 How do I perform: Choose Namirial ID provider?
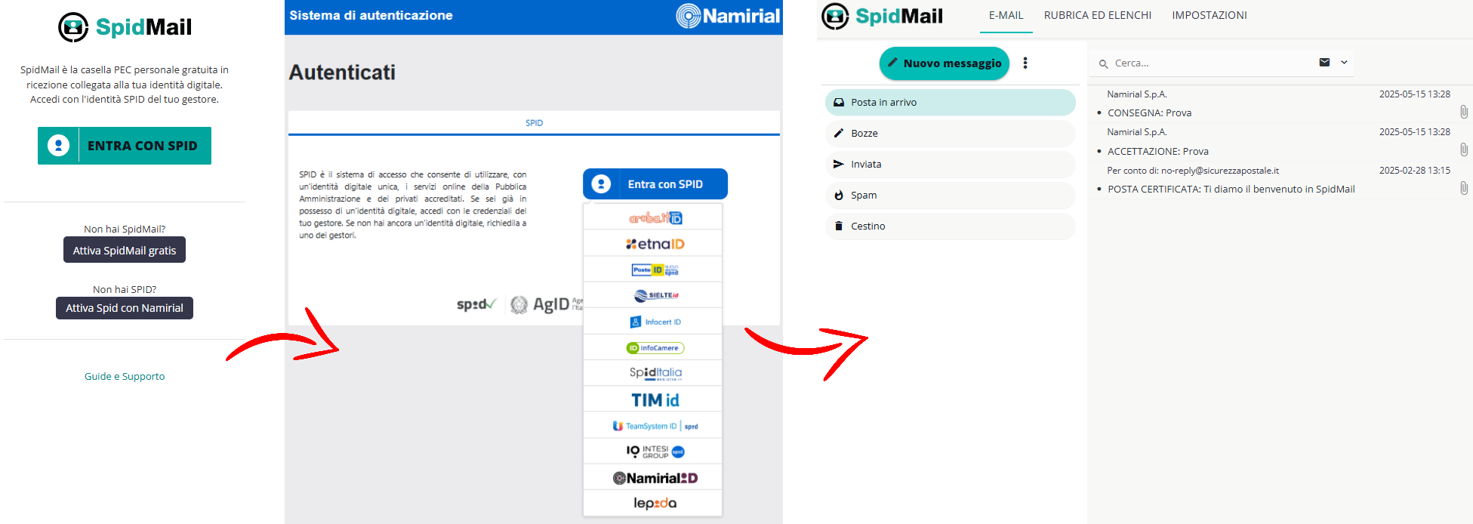point(654,478)
